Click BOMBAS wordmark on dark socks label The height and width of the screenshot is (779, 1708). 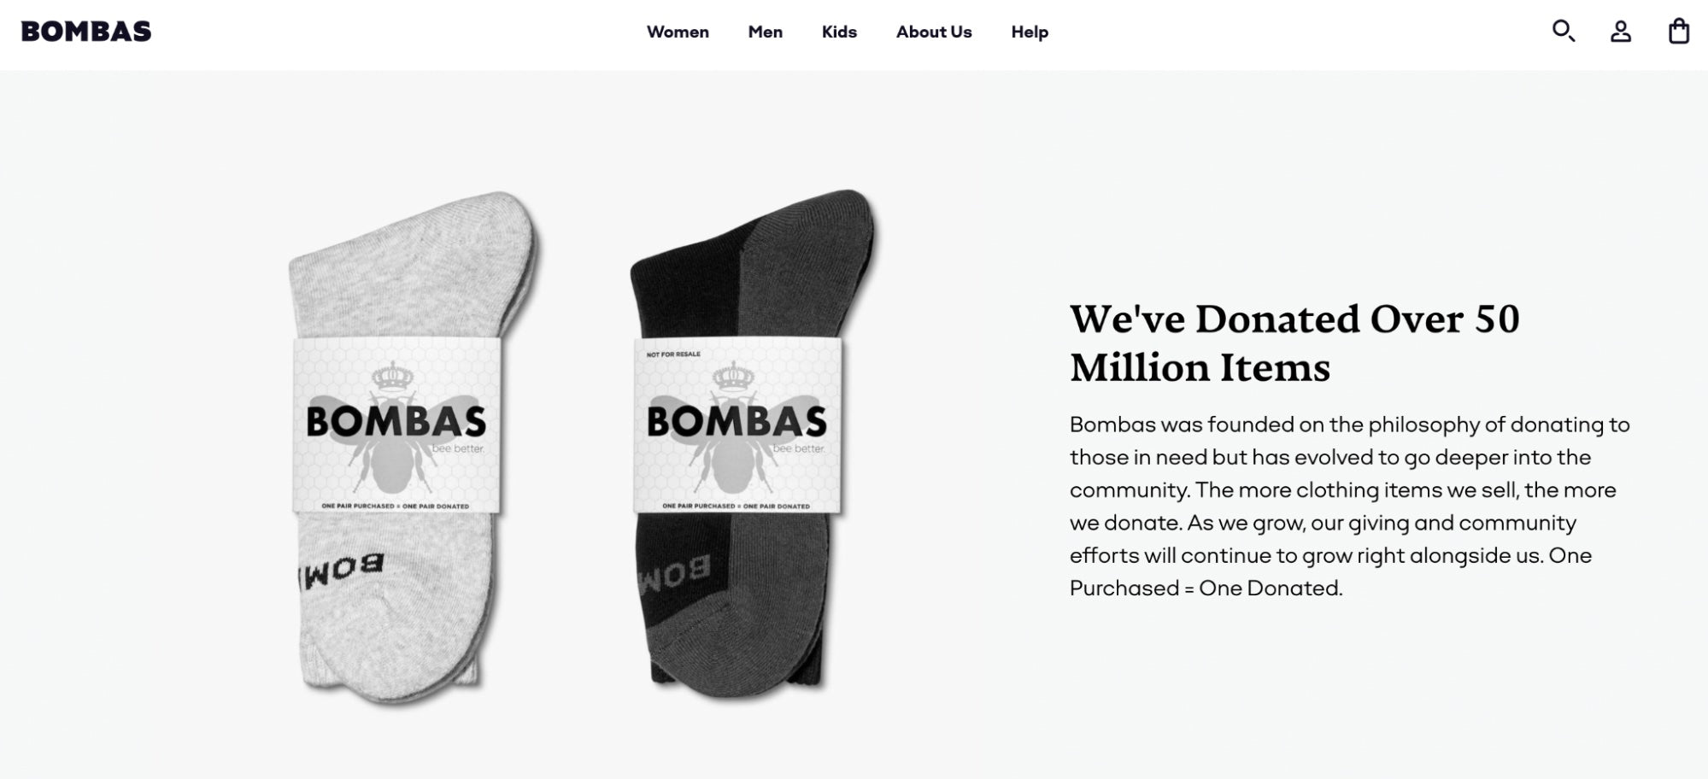pos(737,421)
